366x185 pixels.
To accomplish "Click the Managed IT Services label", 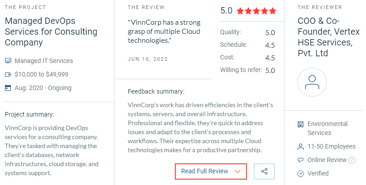I will [x=44, y=61].
